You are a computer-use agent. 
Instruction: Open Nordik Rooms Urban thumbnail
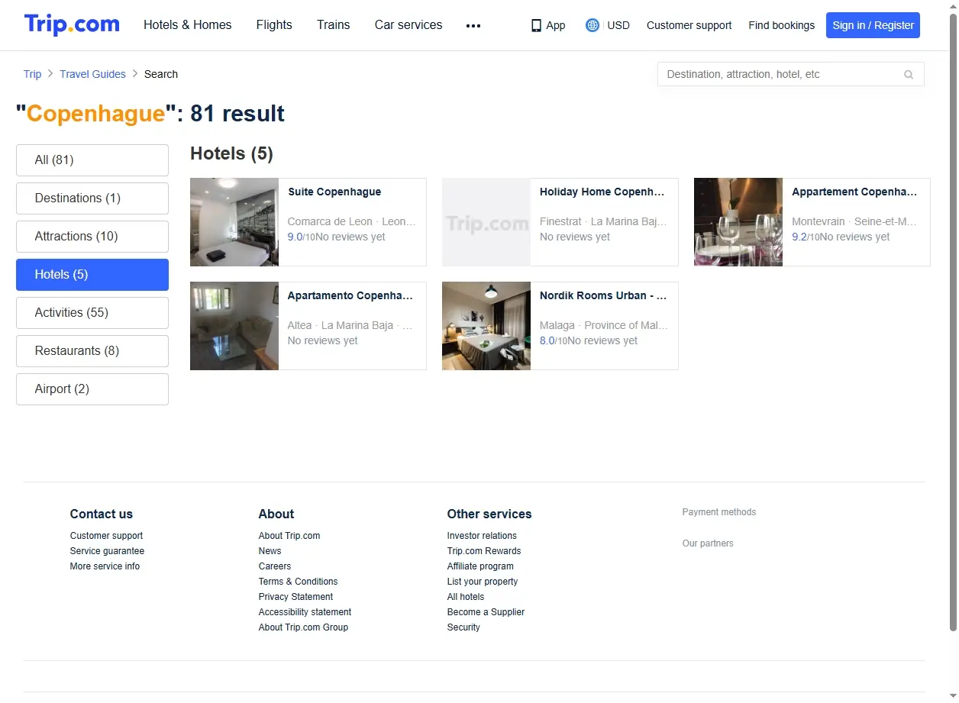pos(486,326)
